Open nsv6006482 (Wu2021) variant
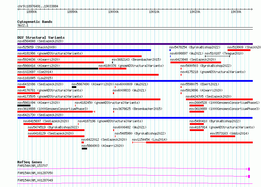 (130, 127)
